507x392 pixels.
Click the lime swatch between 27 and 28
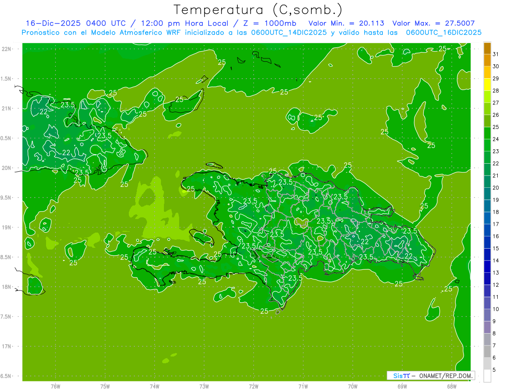(x=487, y=97)
